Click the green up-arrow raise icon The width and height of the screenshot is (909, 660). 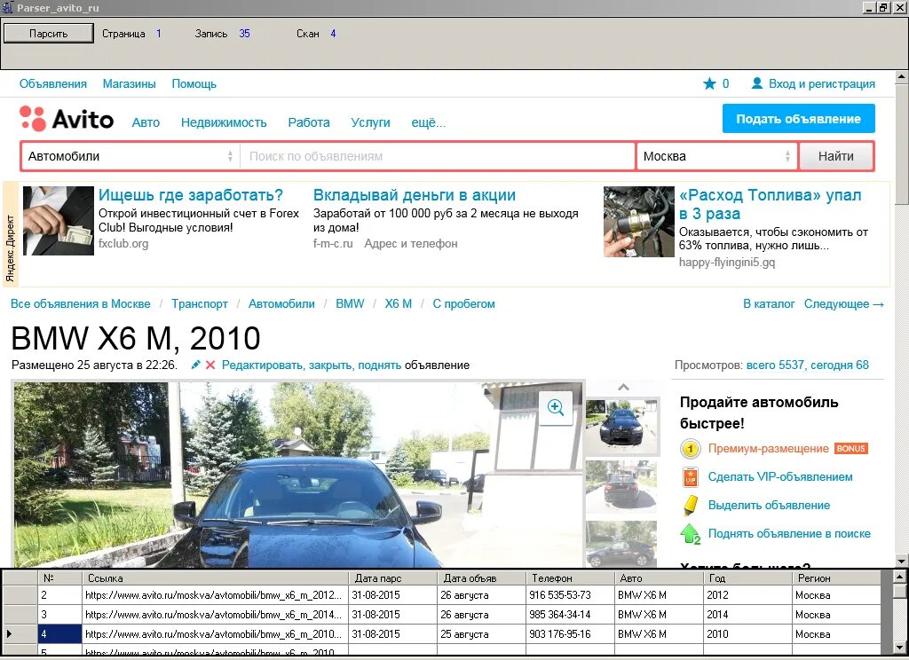pyautogui.click(x=690, y=534)
